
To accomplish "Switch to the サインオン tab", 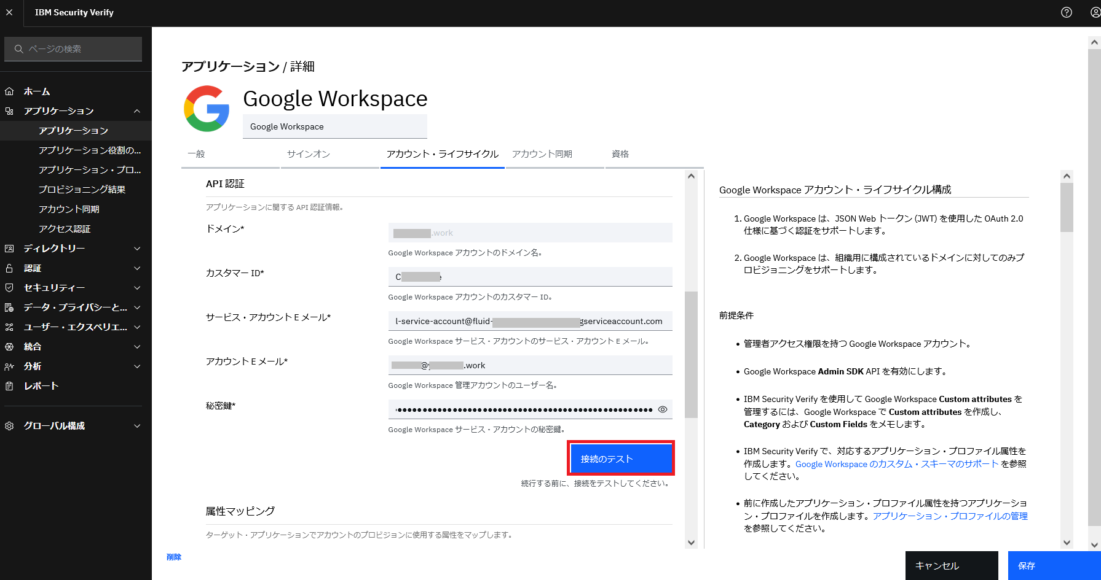I will 330,154.
